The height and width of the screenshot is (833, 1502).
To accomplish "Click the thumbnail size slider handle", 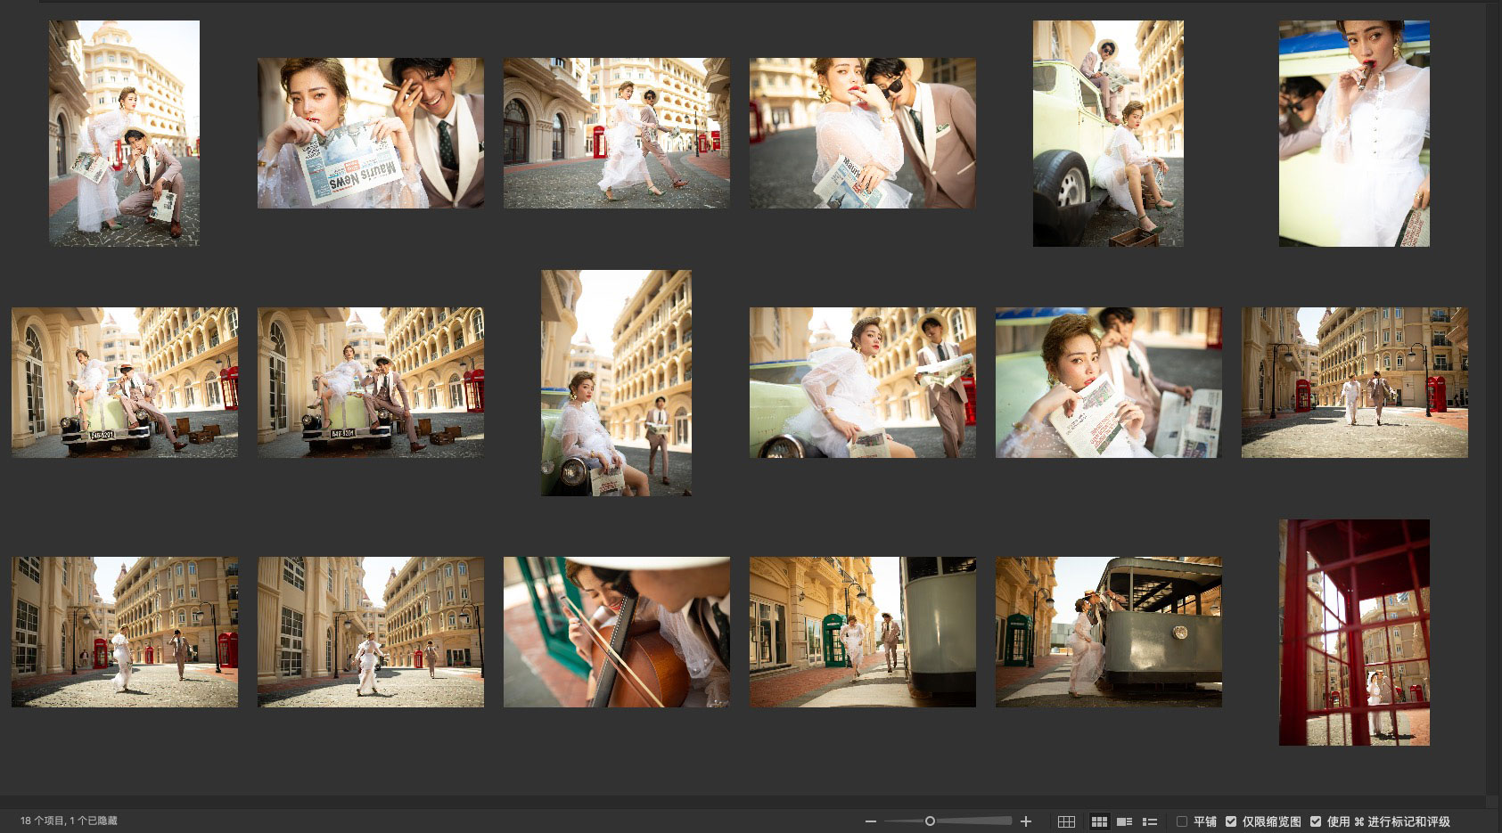I will [x=930, y=821].
